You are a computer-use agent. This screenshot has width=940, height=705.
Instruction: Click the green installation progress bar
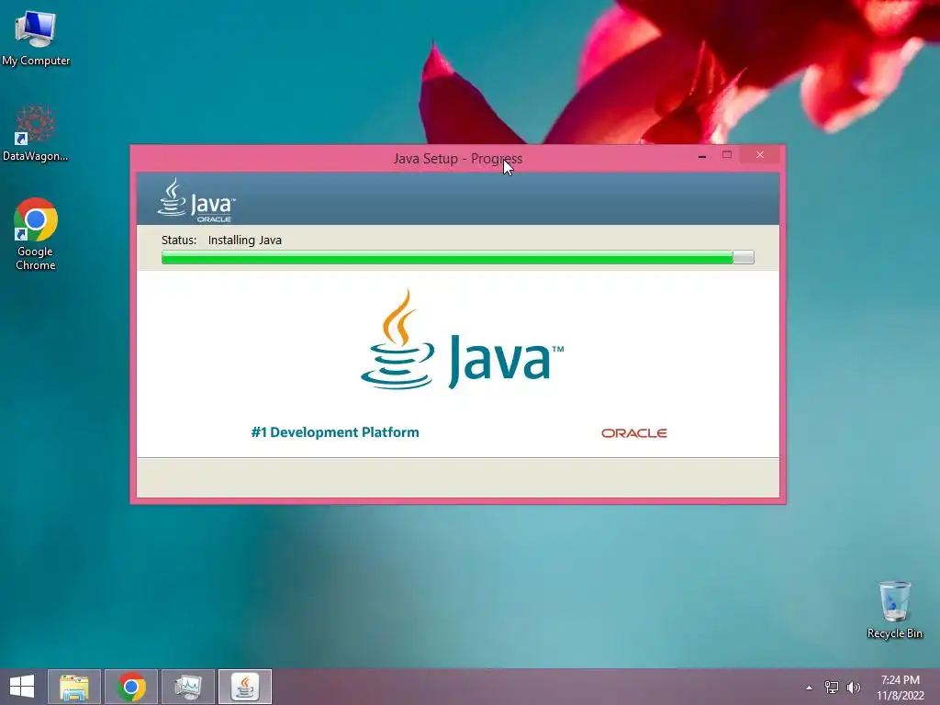457,258
